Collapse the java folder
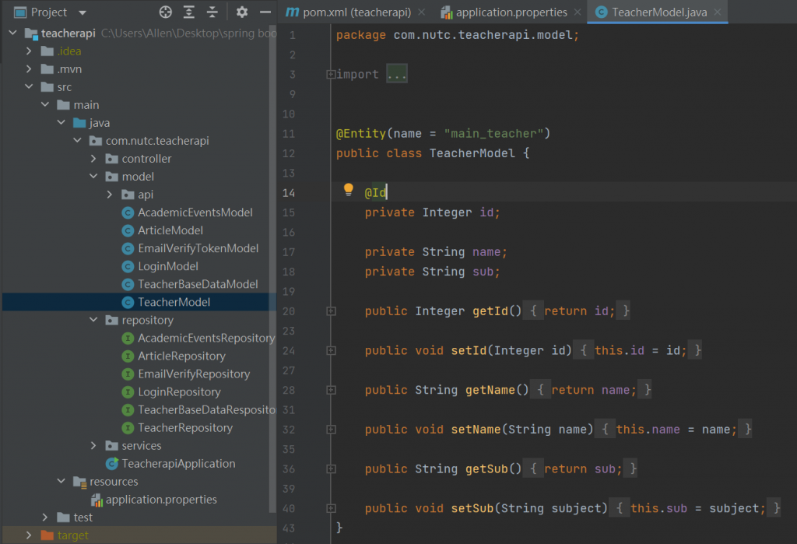Screen dimensions: 797x544 [x=61, y=122]
